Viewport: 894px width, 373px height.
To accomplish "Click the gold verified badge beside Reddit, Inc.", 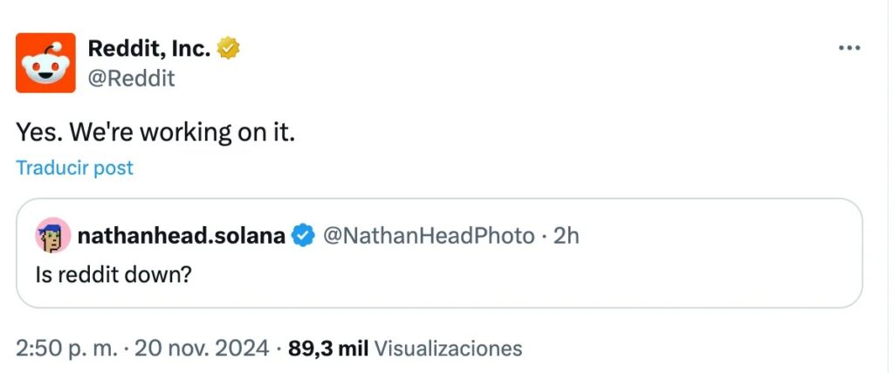I will point(228,50).
